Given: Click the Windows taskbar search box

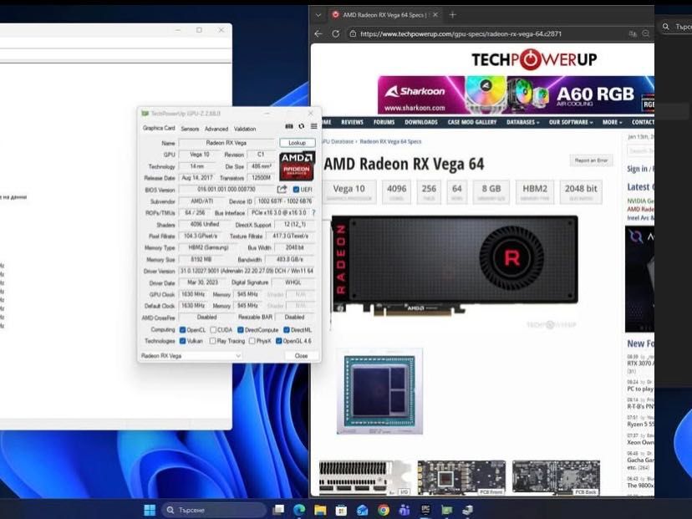Looking at the screenshot, I should 214,510.
